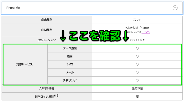Select the 通話 row label

pyautogui.click(x=70, y=56)
